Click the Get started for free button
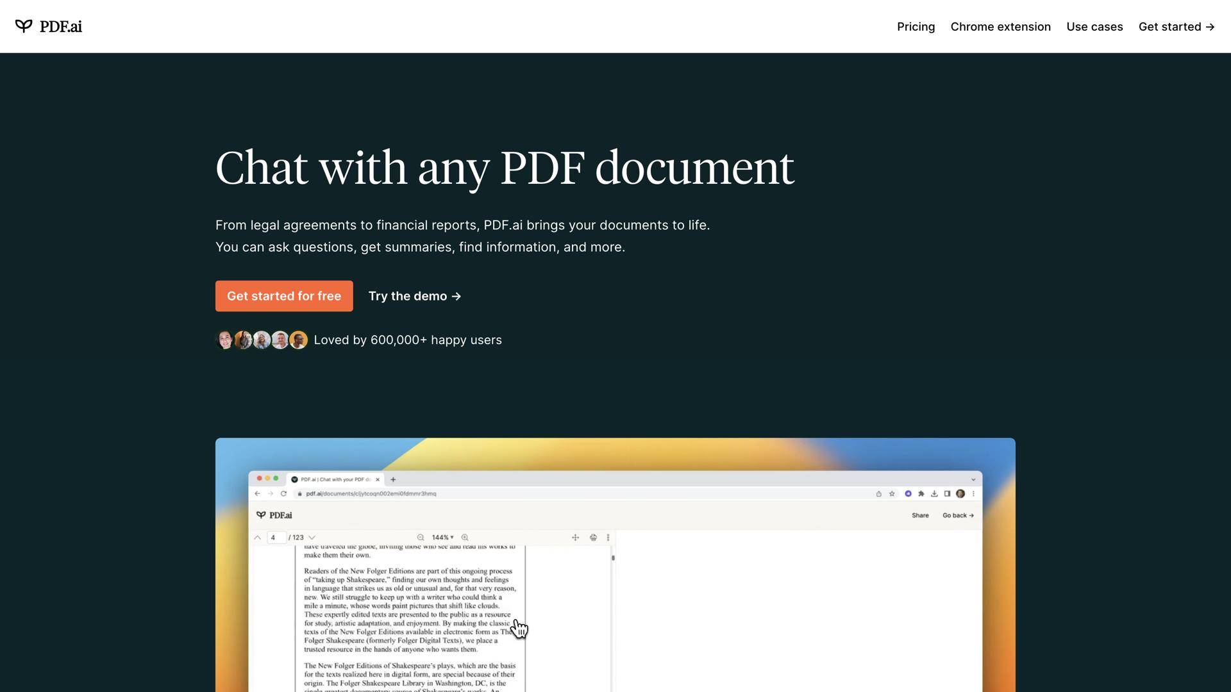This screenshot has width=1231, height=692. 284,295
